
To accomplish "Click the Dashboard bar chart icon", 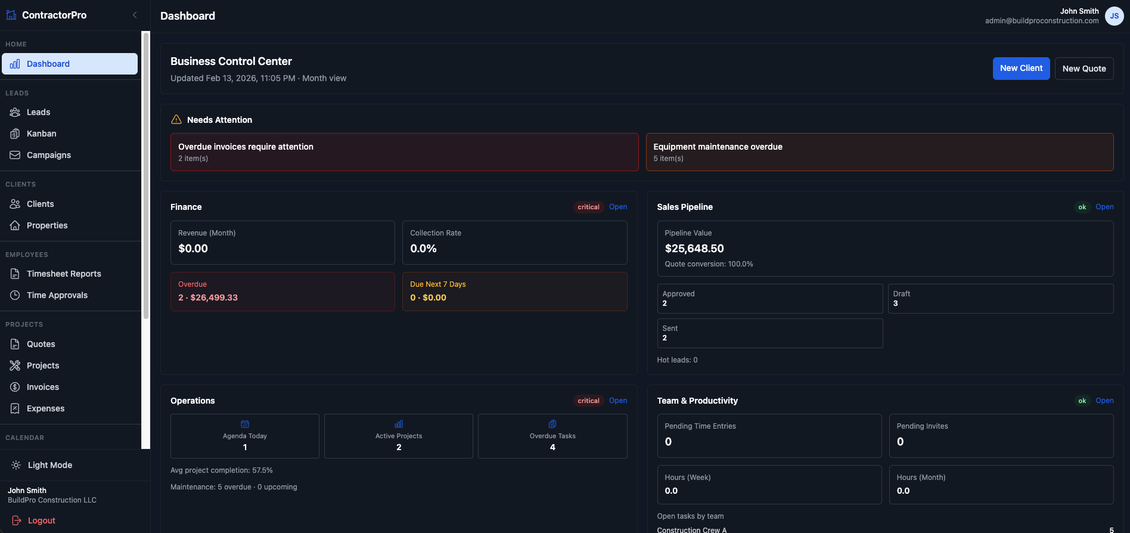I will [15, 64].
